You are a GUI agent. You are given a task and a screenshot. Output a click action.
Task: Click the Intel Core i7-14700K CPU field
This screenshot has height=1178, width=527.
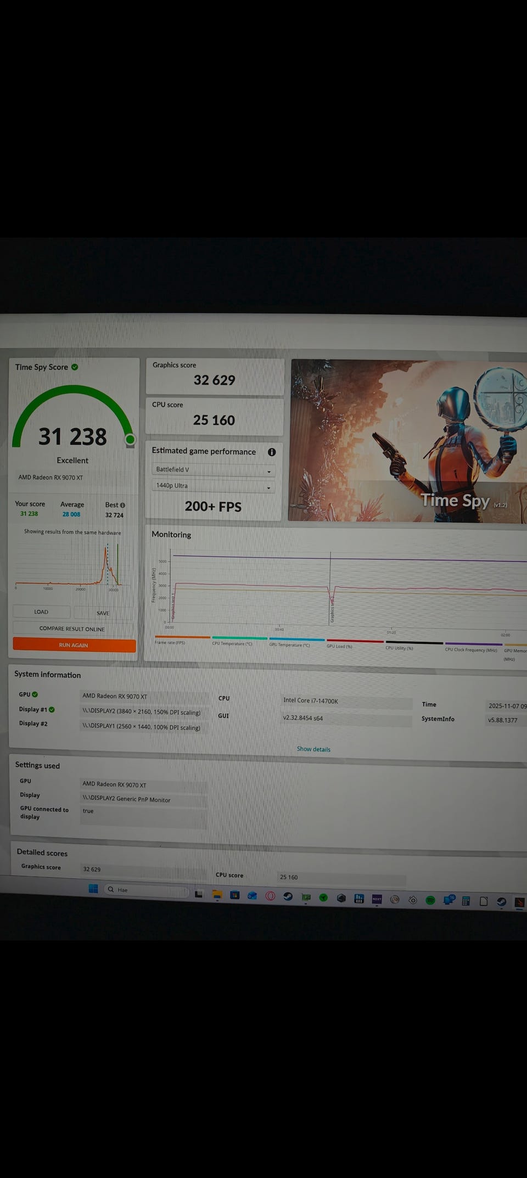pyautogui.click(x=346, y=702)
